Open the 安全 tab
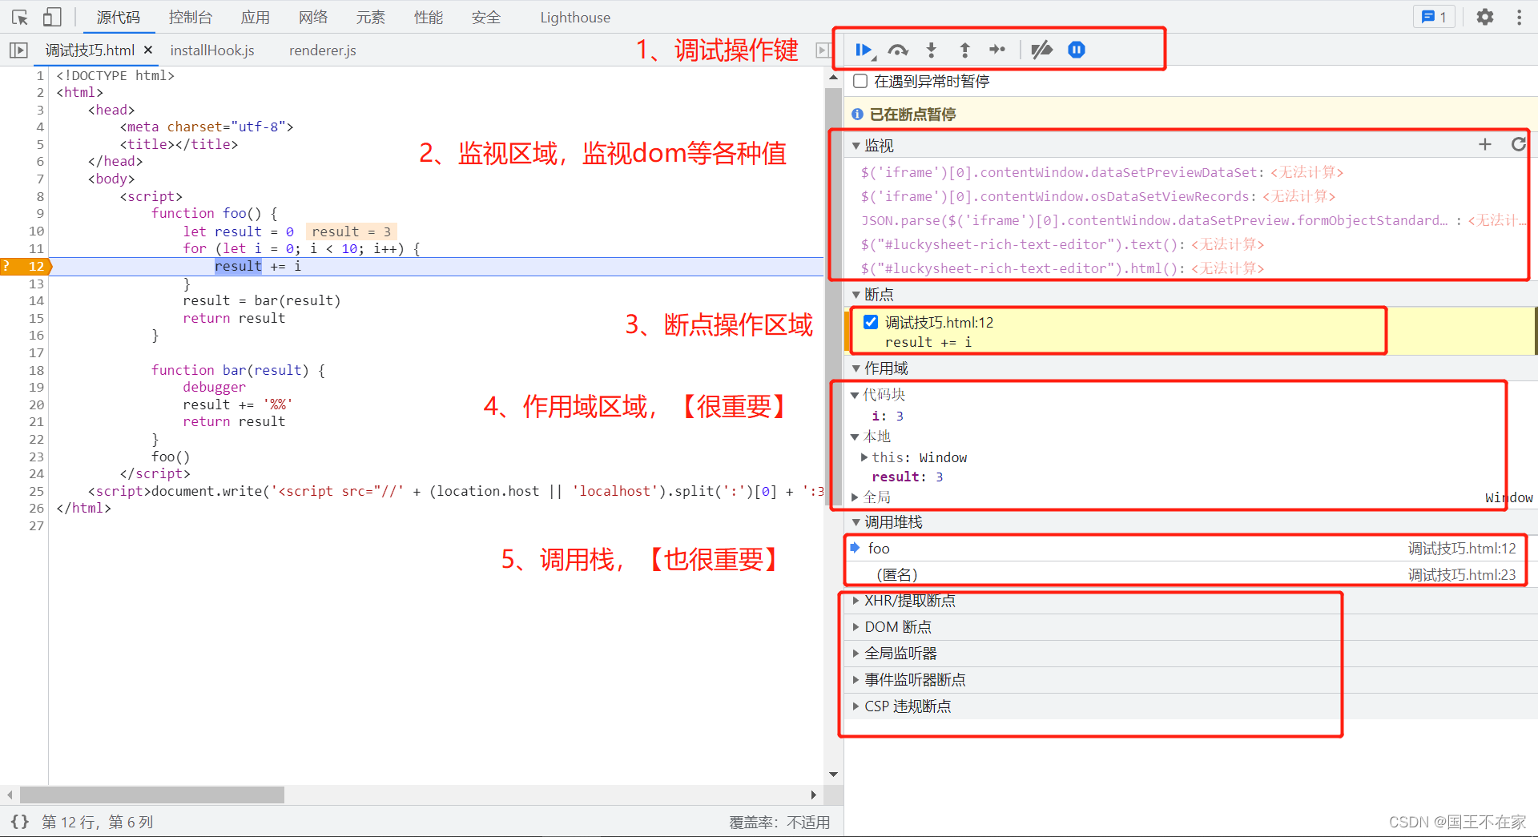The height and width of the screenshot is (837, 1538). point(486,17)
